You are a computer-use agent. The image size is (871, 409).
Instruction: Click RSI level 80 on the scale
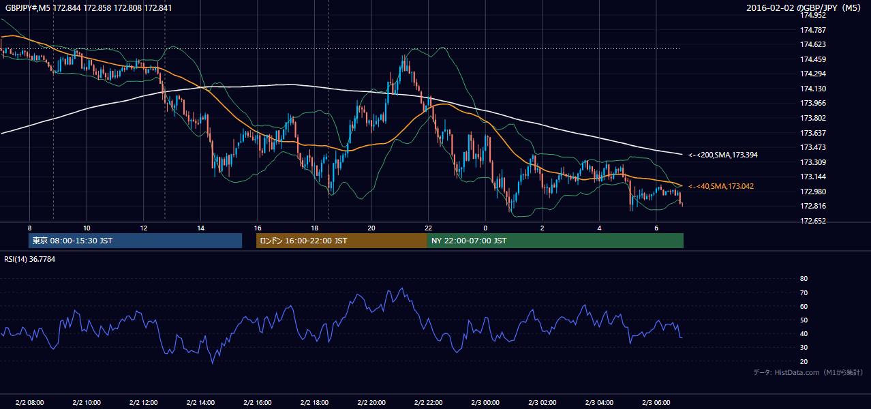[x=804, y=279]
